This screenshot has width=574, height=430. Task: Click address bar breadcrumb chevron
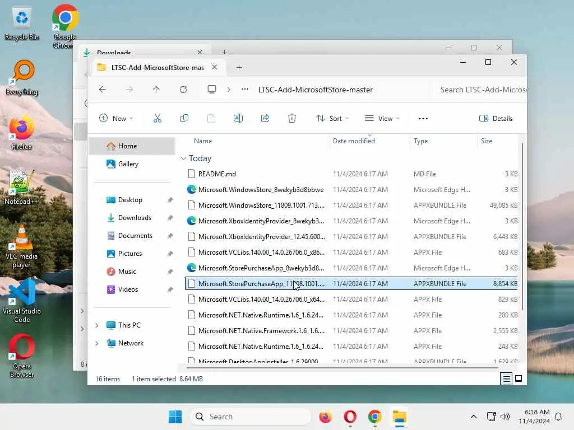pyautogui.click(x=229, y=90)
